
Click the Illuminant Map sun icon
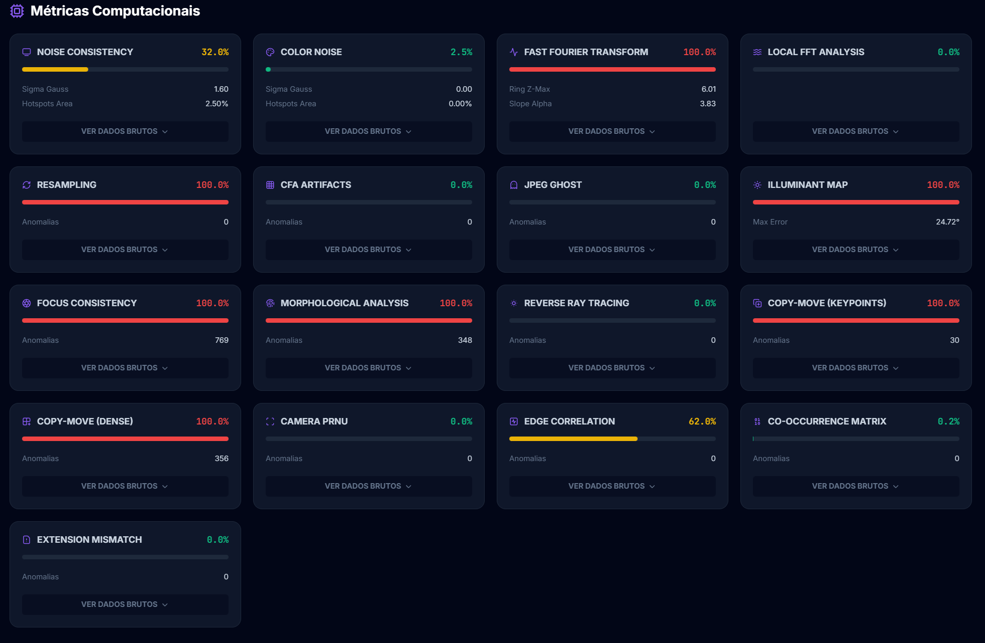coord(757,185)
